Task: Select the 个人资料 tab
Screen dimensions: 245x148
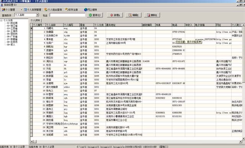Action: [x=36, y=20]
